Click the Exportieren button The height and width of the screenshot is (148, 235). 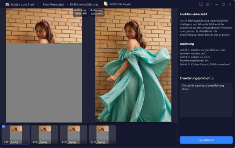pyautogui.click(x=206, y=140)
